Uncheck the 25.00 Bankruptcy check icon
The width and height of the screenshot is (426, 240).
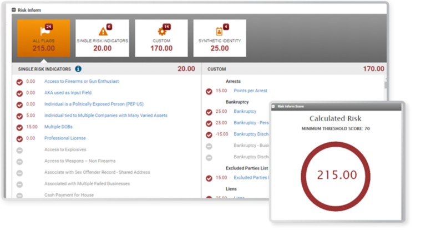tap(209, 112)
